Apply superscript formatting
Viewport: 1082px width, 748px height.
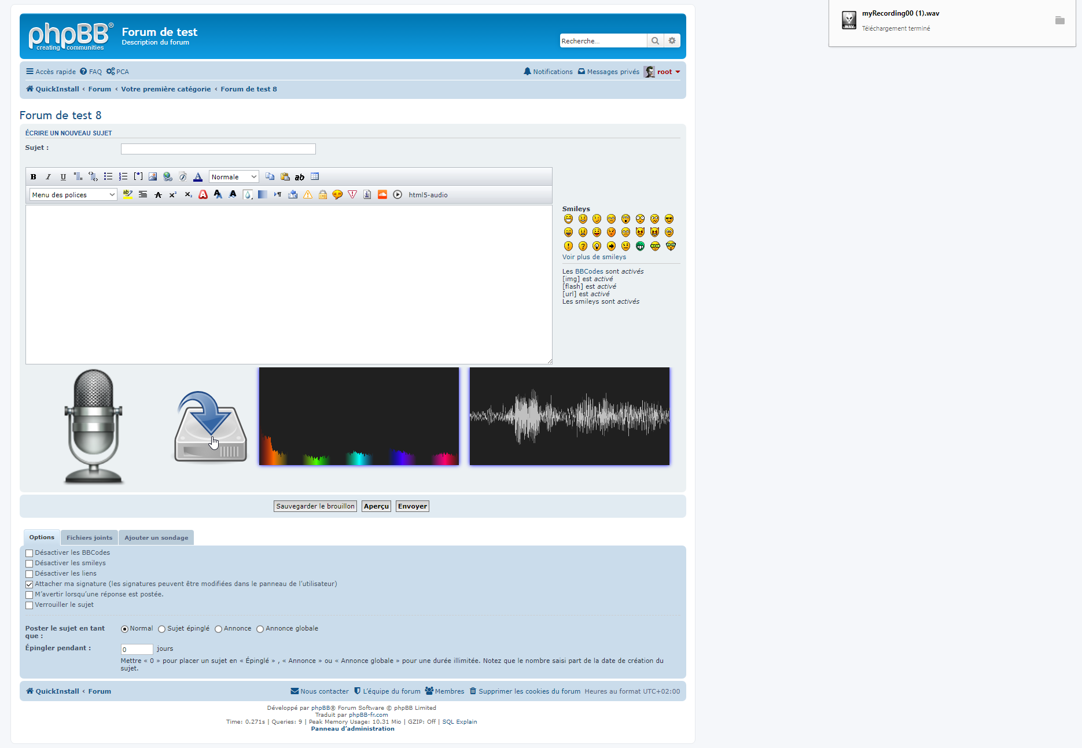tap(172, 195)
